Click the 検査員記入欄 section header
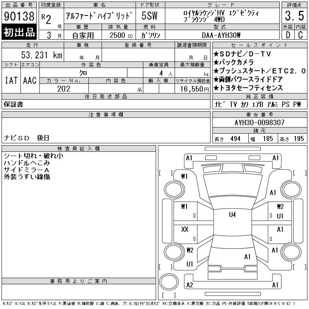This screenshot has height=309, width=309. tap(79, 148)
